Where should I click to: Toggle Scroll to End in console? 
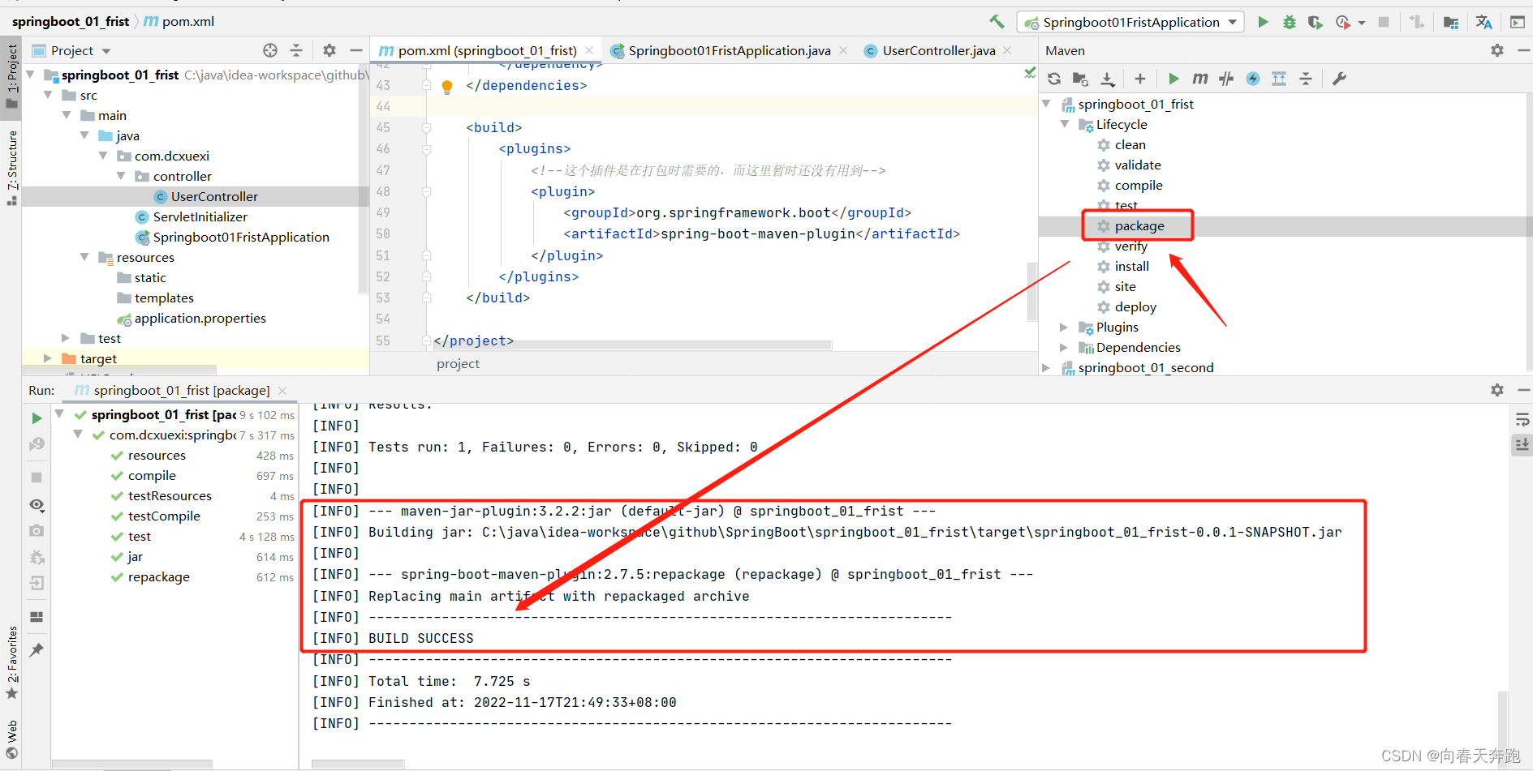pyautogui.click(x=1522, y=444)
